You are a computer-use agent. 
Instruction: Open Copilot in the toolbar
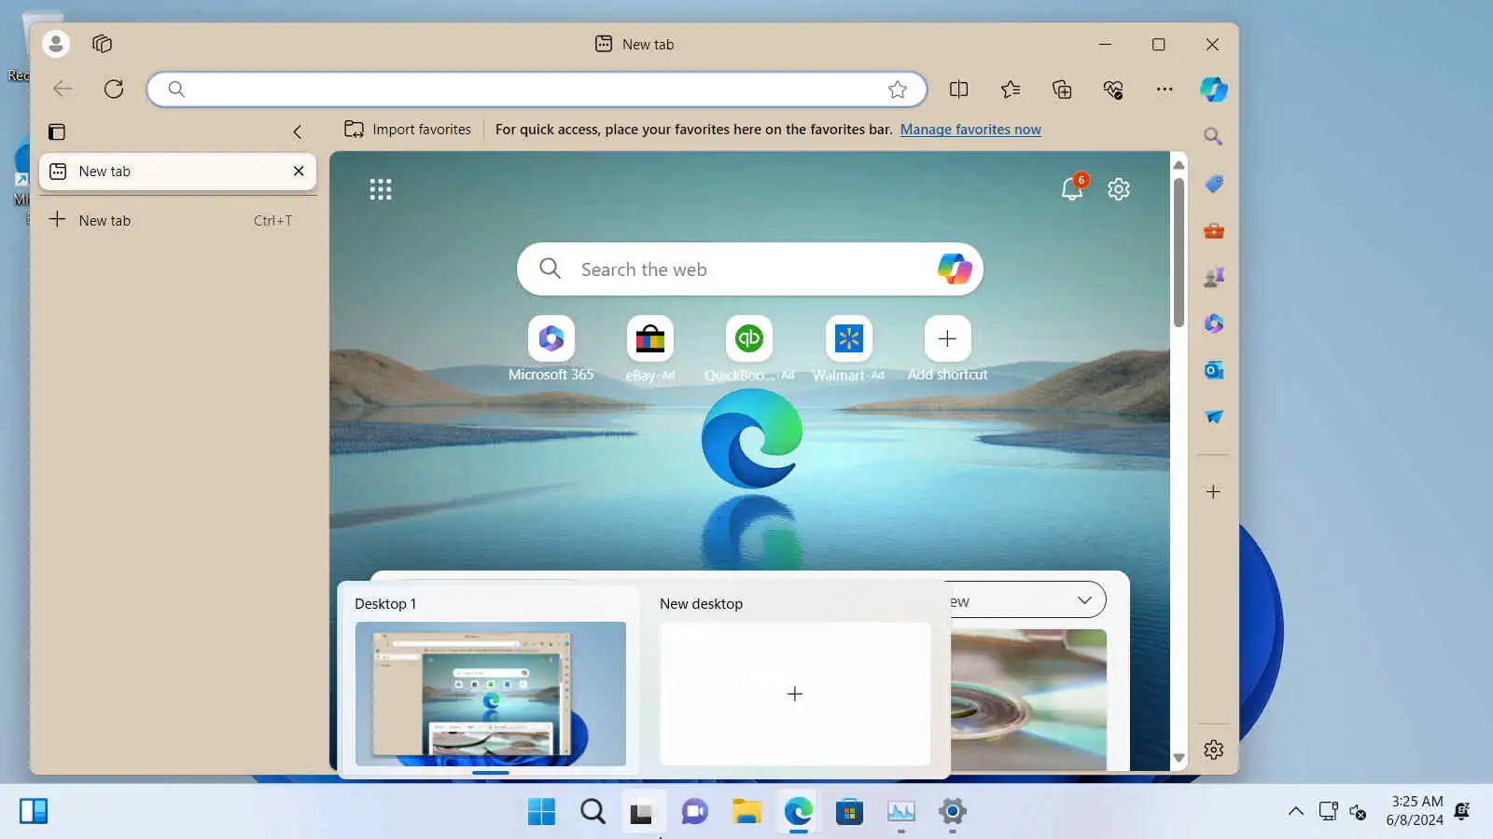(1214, 89)
